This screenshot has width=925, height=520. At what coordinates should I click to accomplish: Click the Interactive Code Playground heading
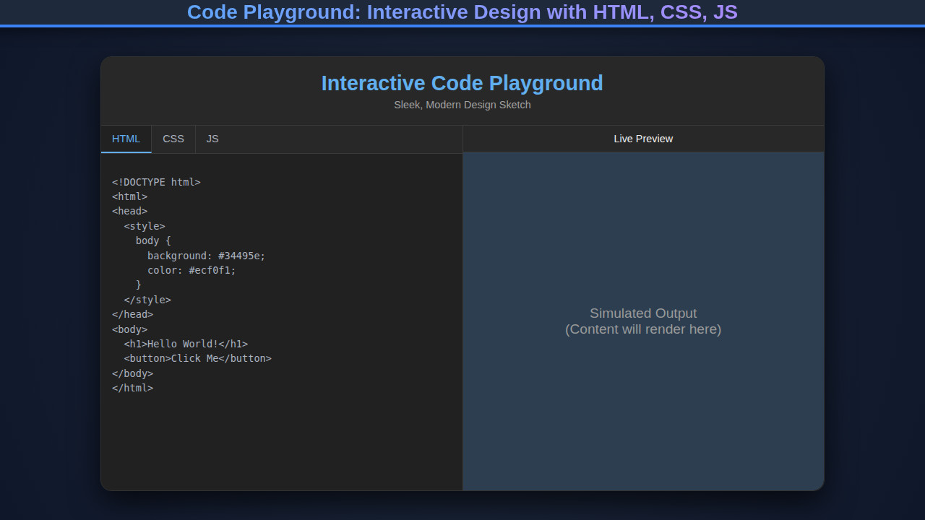462,83
